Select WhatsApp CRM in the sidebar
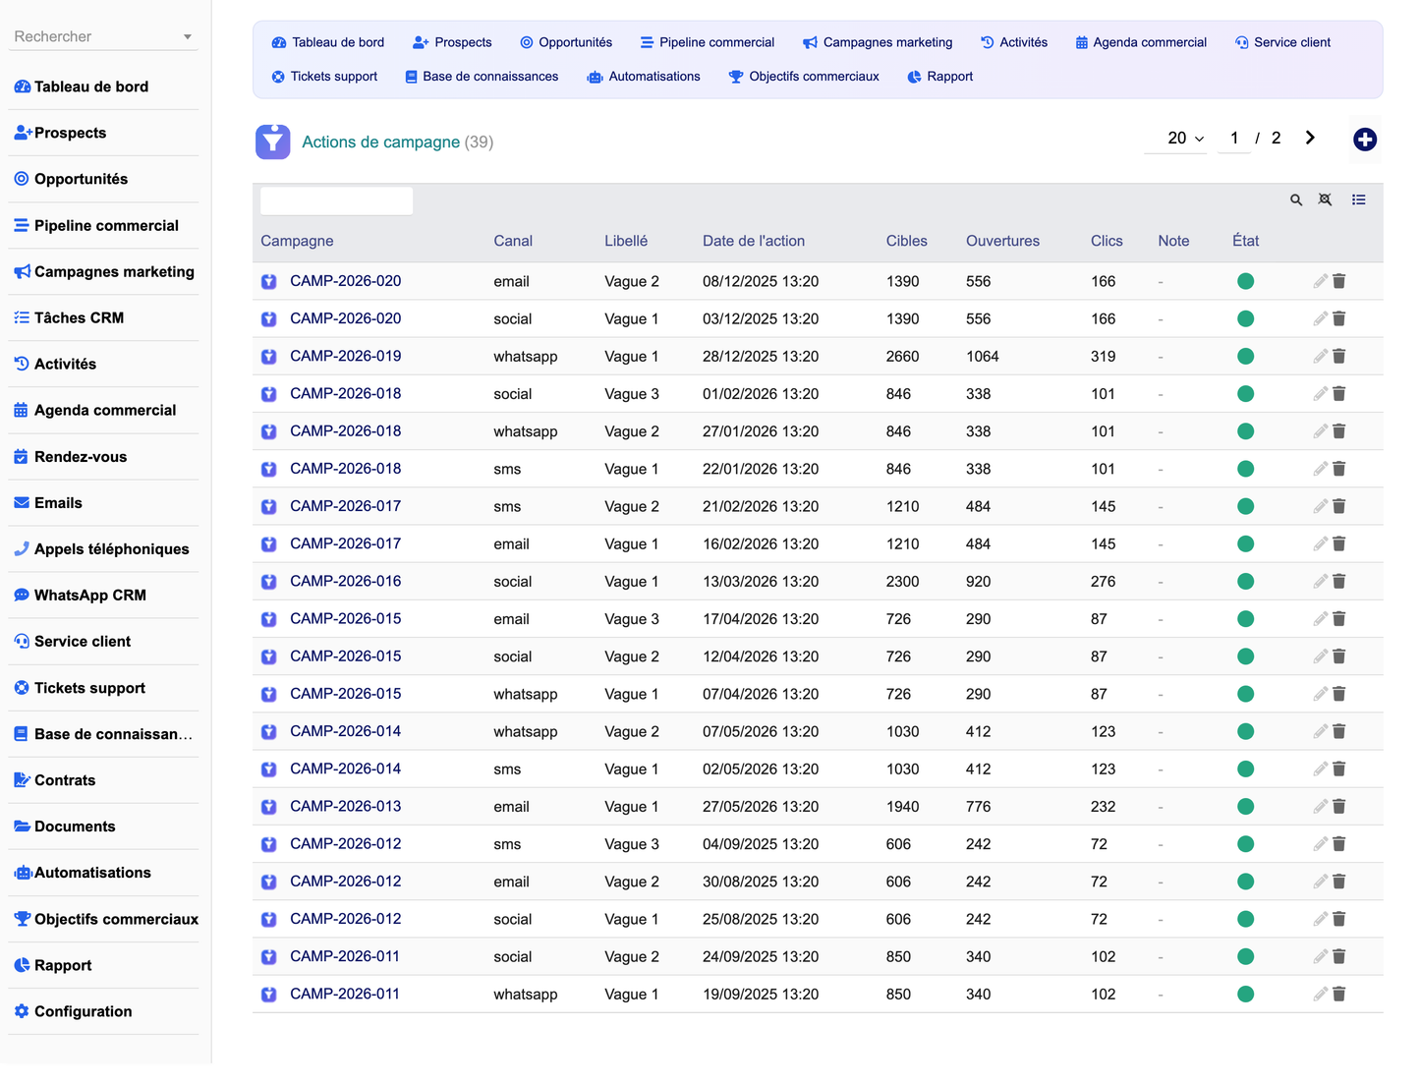 89,596
